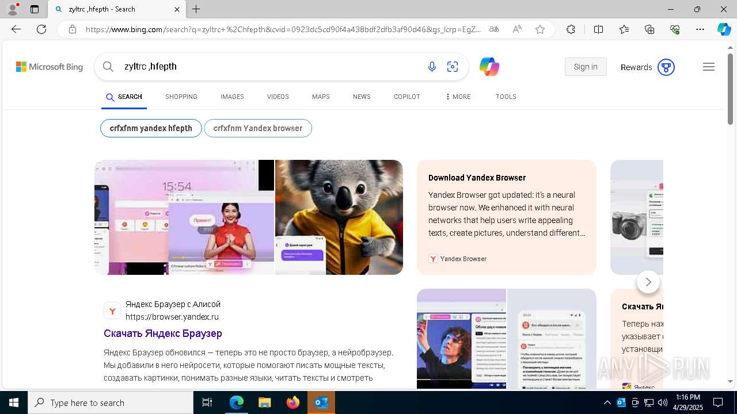Image resolution: width=737 pixels, height=414 pixels.
Task: Go back to previous page
Action: pyautogui.click(x=16, y=29)
